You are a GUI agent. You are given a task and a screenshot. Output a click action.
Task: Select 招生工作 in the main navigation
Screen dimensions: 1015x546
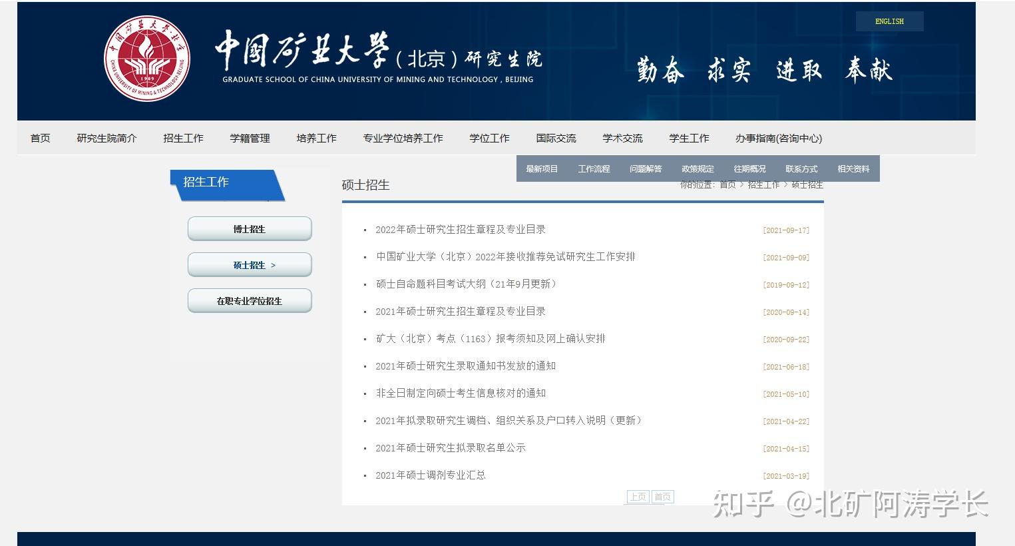point(184,138)
